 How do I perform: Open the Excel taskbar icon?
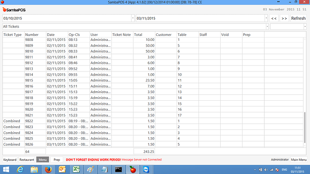point(76,170)
